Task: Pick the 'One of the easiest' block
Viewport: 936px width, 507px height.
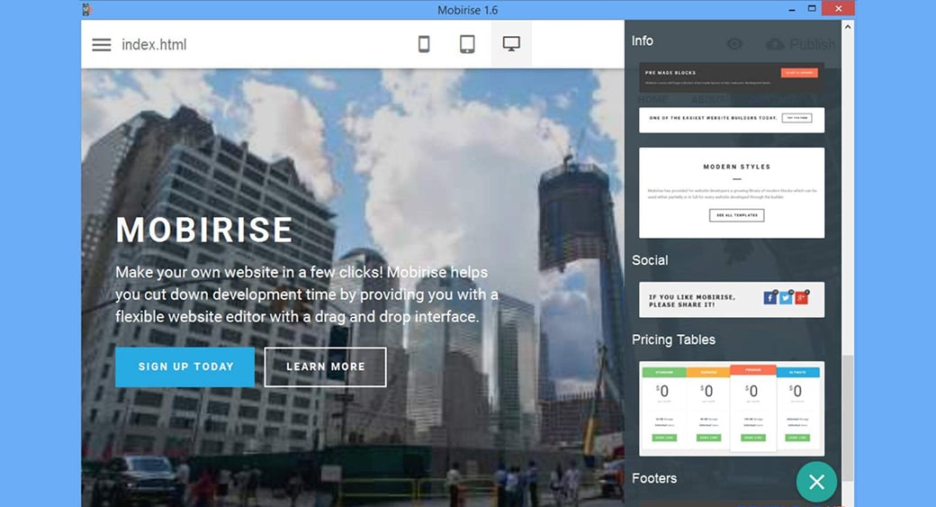Action: point(731,119)
